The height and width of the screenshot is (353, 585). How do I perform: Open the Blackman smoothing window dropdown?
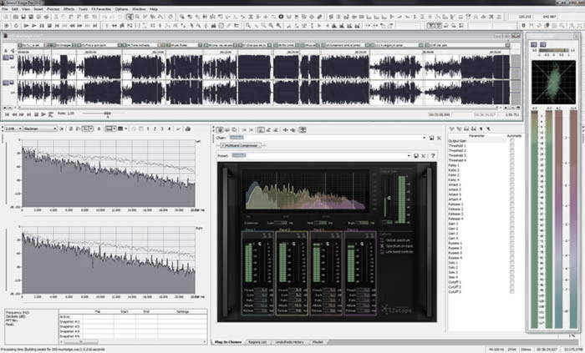point(40,129)
